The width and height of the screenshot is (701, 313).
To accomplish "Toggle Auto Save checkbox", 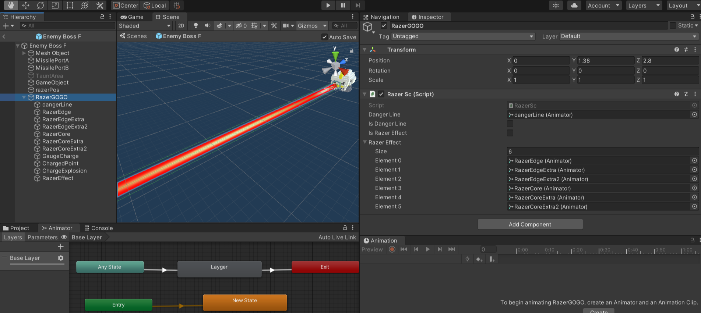I will (324, 37).
